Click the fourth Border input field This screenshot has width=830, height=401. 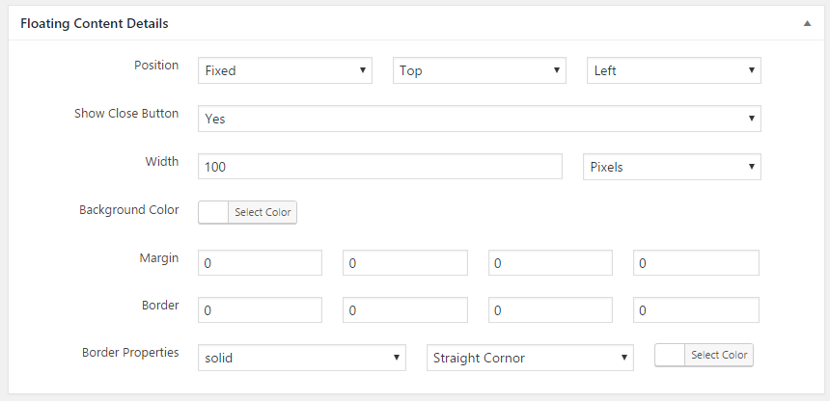[x=696, y=310]
